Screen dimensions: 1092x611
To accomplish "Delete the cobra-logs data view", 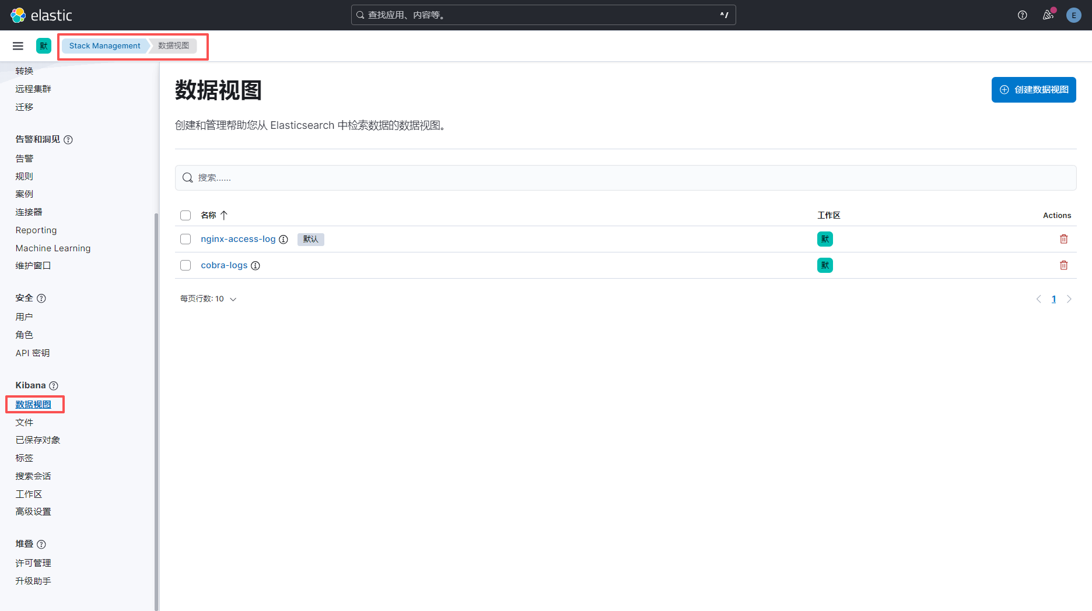I will pos(1064,265).
